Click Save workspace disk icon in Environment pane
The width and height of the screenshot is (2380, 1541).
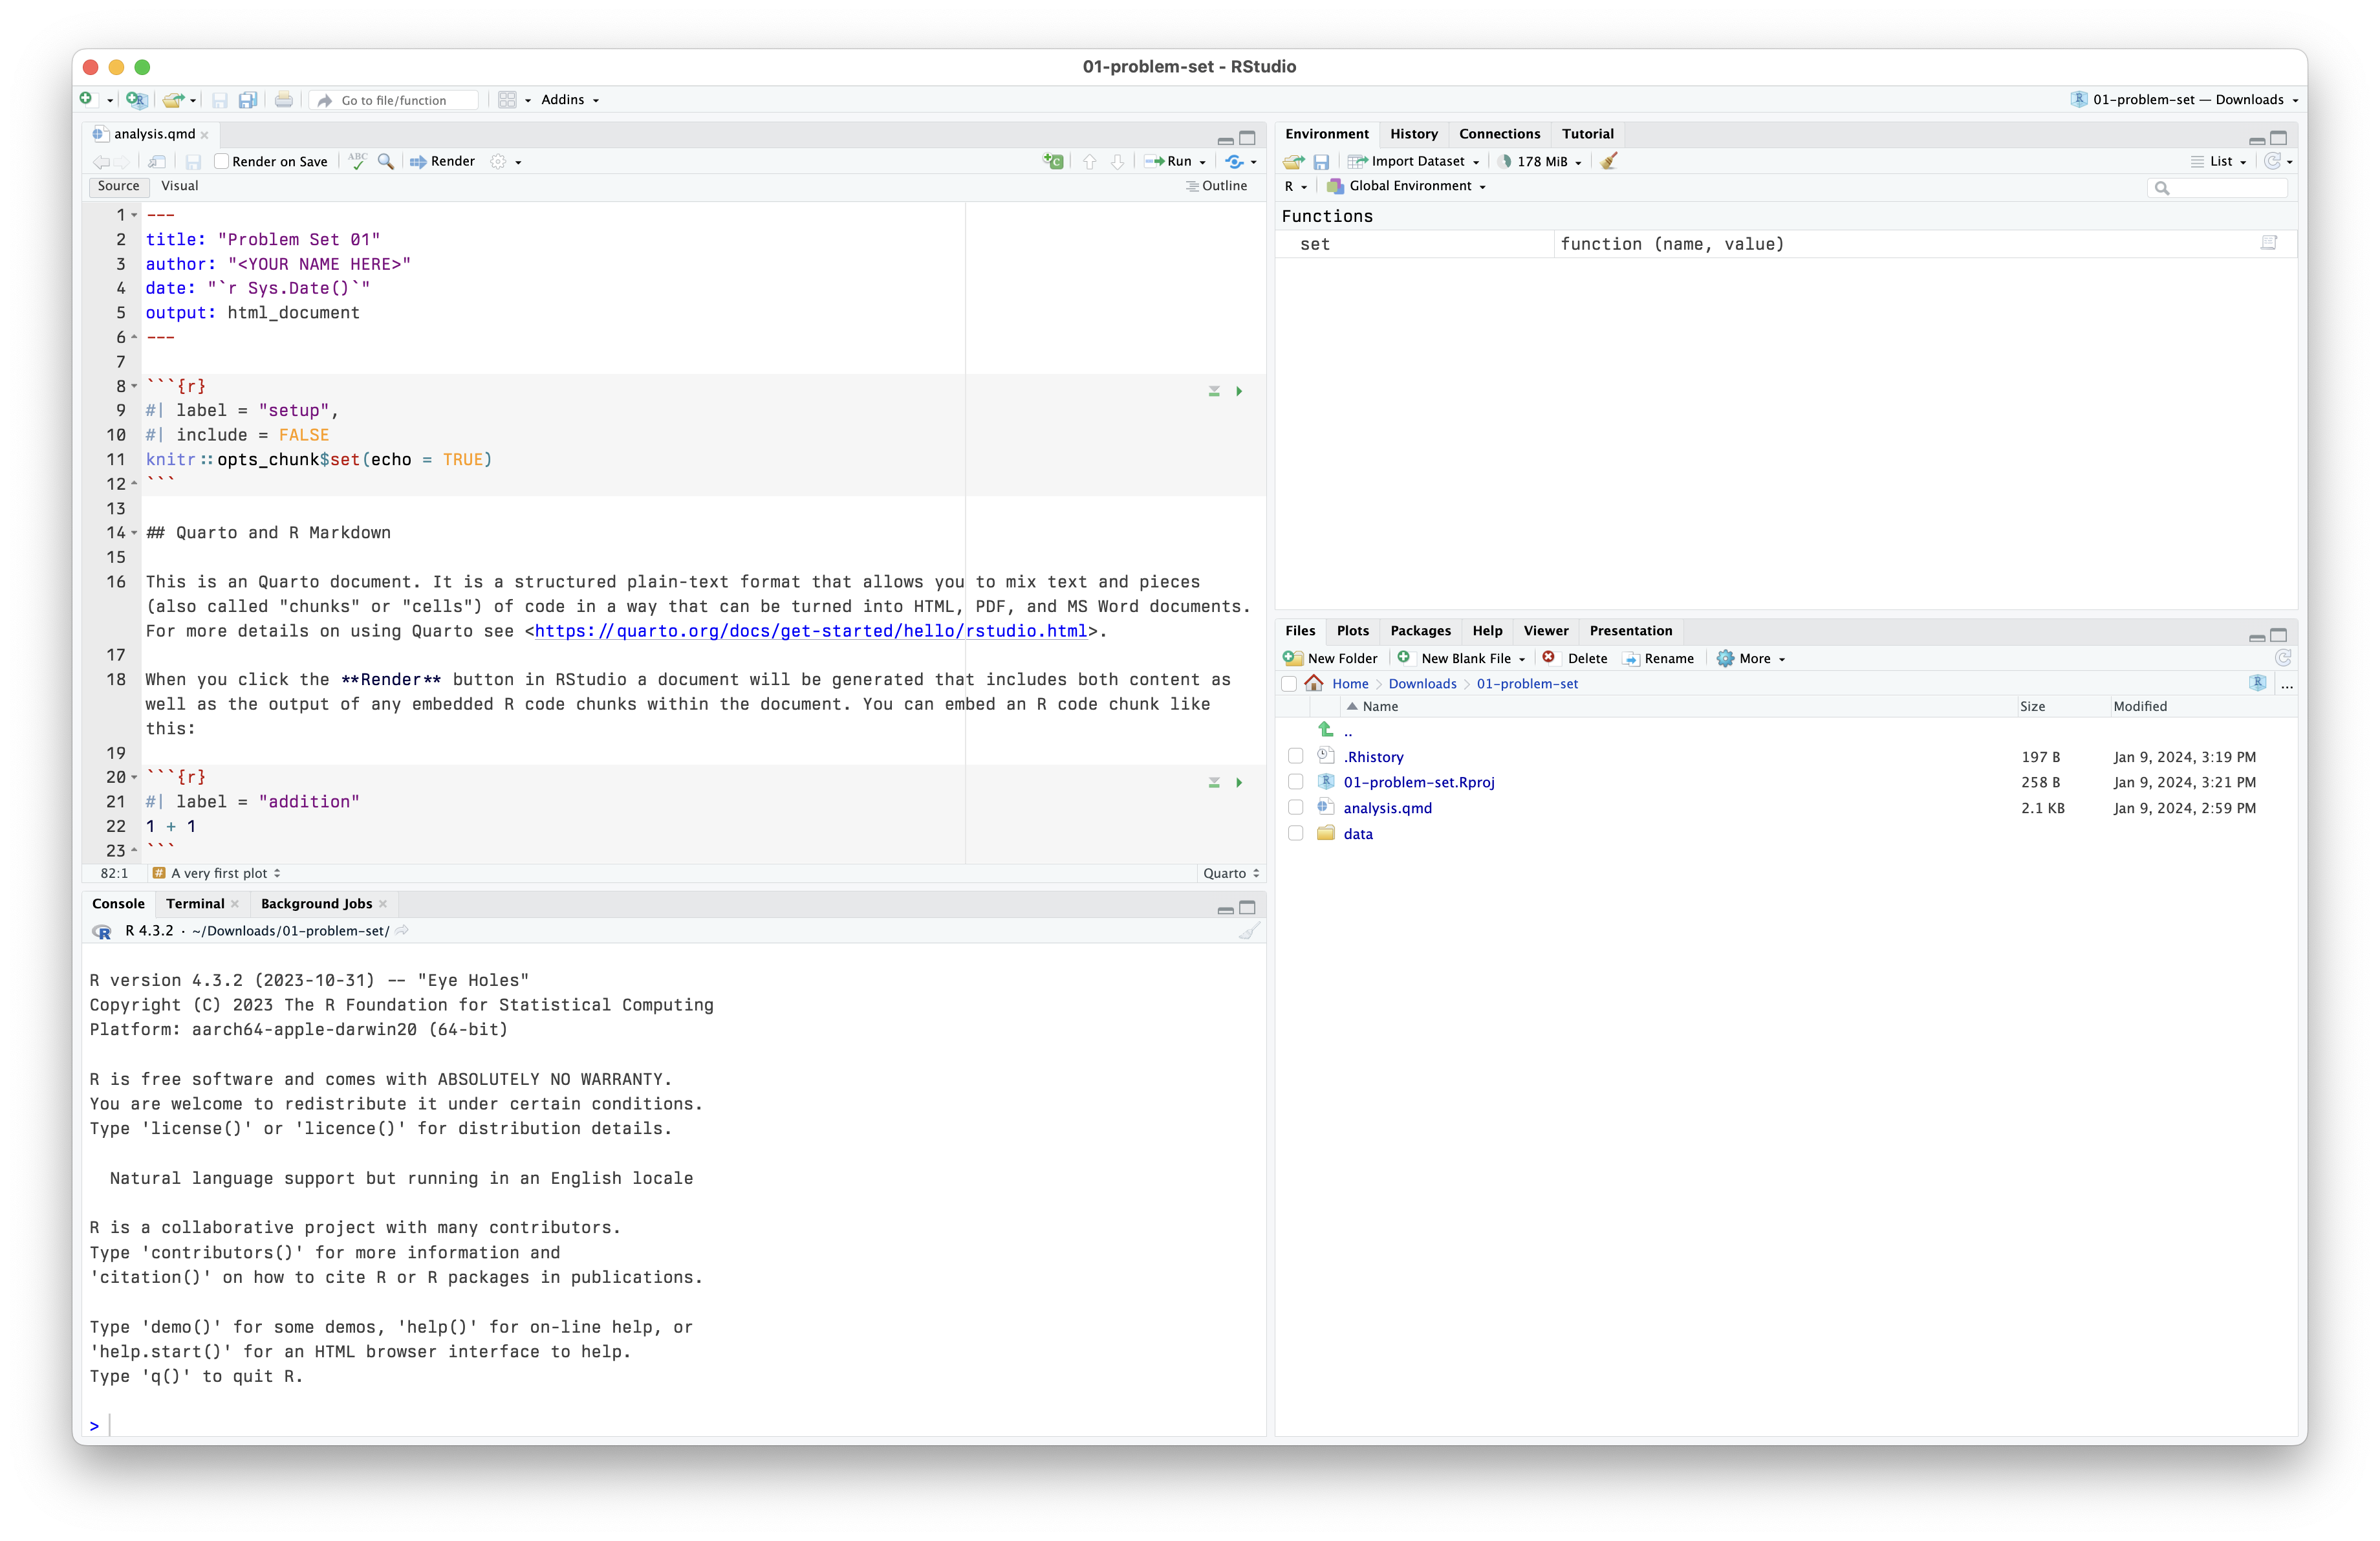tap(1321, 161)
